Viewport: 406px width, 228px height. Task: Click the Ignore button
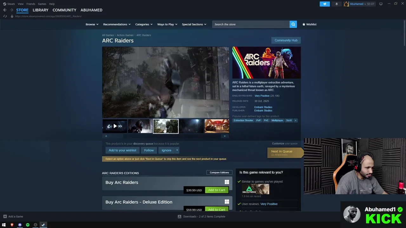coord(166,150)
